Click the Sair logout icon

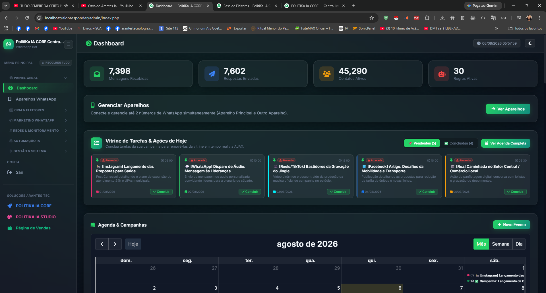(10, 172)
